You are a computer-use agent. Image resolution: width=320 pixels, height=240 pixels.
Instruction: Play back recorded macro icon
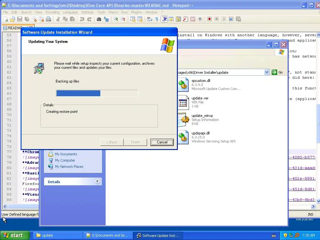224,19
